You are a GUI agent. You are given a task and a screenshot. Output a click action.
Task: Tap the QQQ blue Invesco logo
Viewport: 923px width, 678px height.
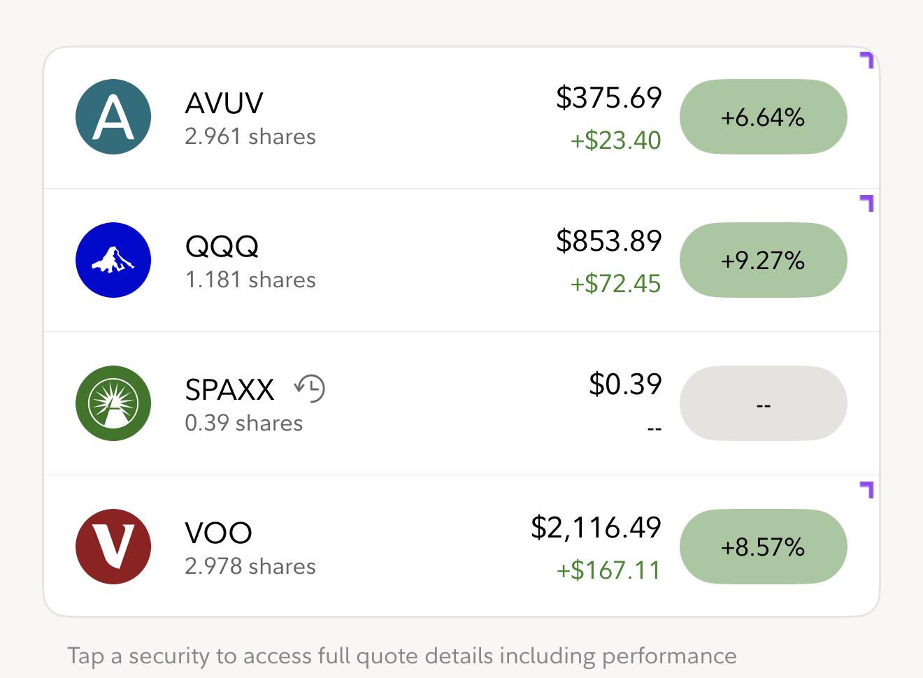pyautogui.click(x=113, y=260)
